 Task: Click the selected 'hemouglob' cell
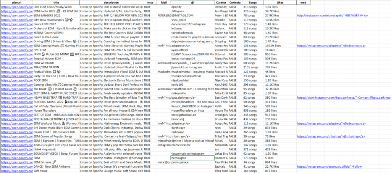[192, 158]
